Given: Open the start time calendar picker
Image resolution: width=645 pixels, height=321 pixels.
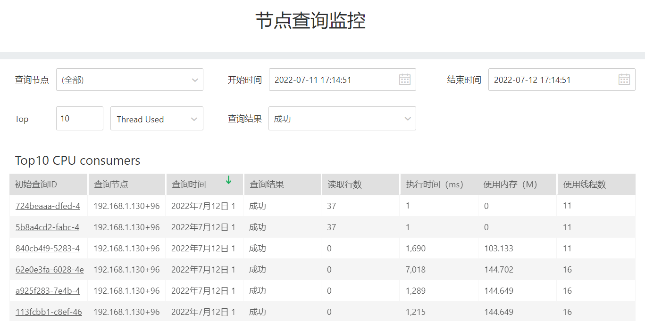Looking at the screenshot, I should click(405, 80).
